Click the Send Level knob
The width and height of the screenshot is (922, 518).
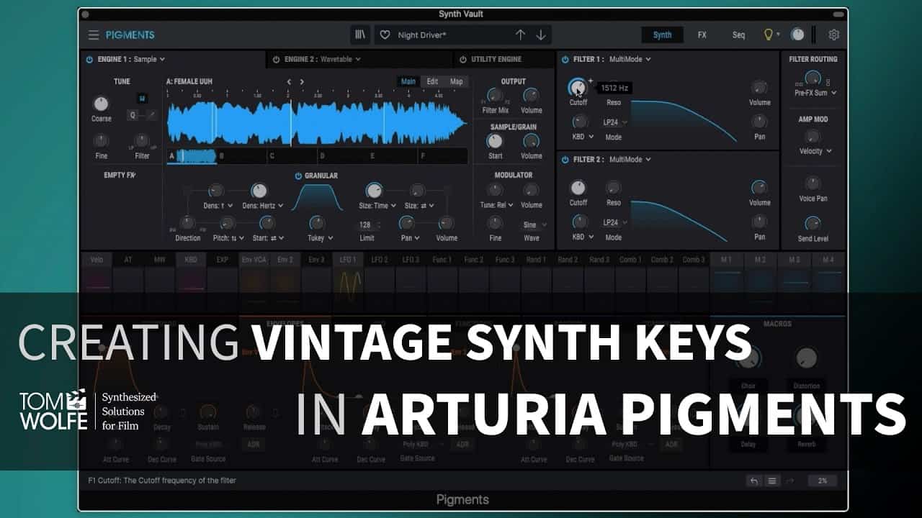813,223
